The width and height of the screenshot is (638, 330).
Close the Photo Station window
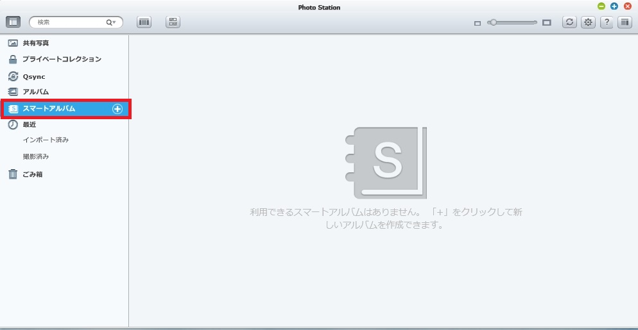coord(628,6)
